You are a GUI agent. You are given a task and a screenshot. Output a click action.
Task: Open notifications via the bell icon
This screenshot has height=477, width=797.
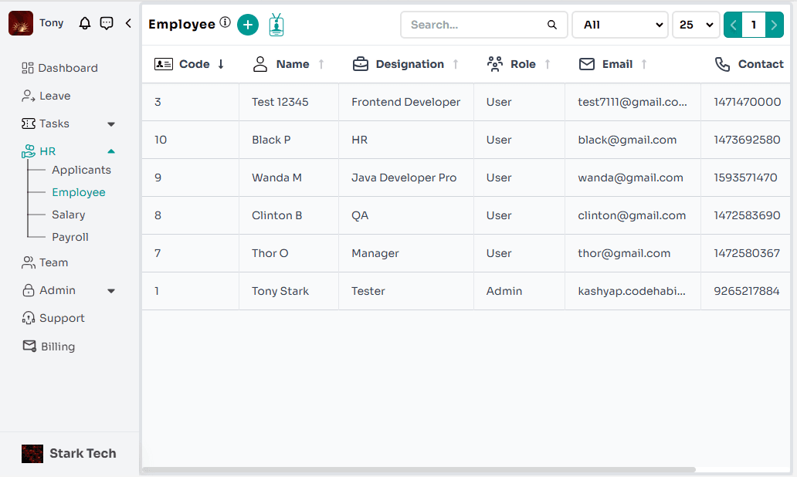pyautogui.click(x=85, y=23)
